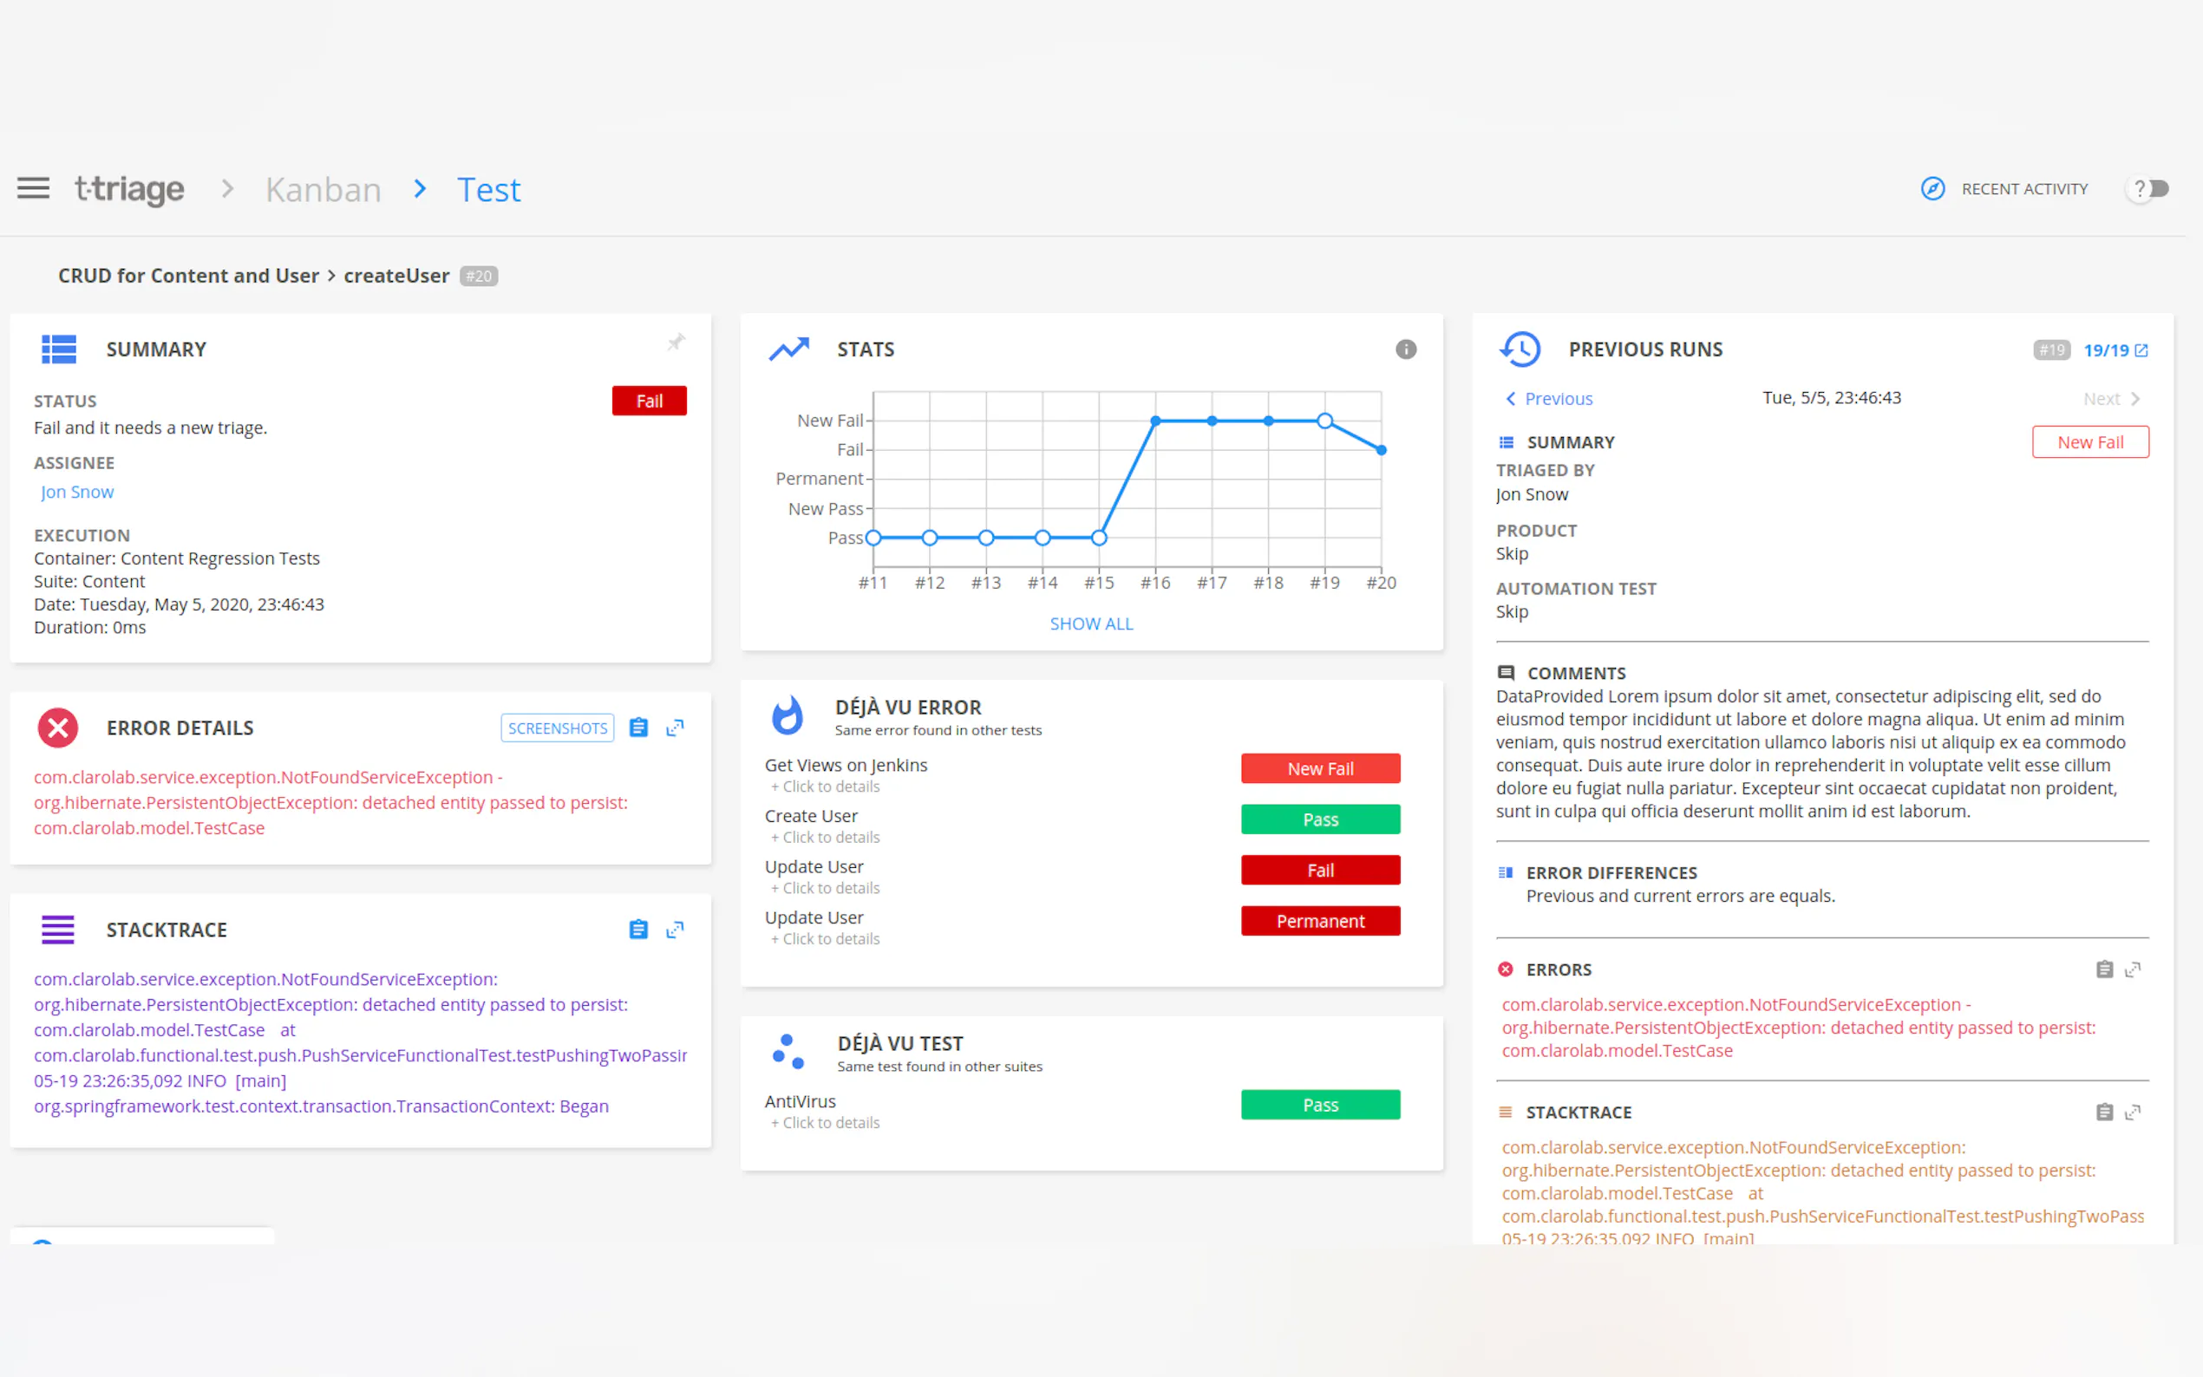This screenshot has height=1377, width=2203.
Task: Click the red Fail status badge
Action: click(x=649, y=401)
